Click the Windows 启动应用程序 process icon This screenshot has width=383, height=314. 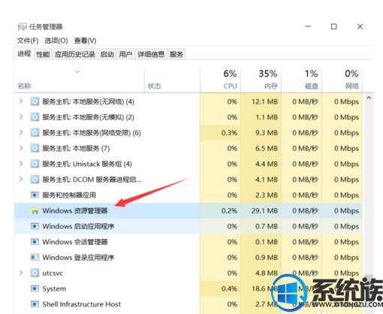tap(35, 226)
